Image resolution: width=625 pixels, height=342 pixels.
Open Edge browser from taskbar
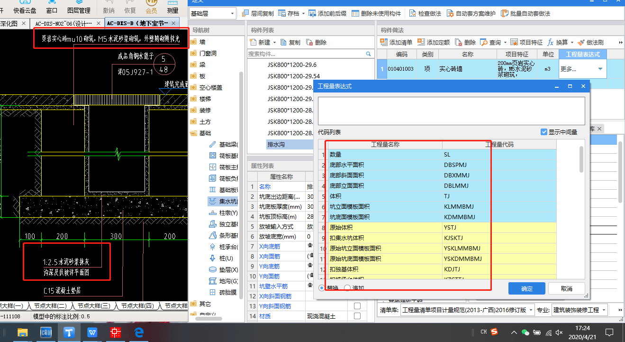(139, 332)
